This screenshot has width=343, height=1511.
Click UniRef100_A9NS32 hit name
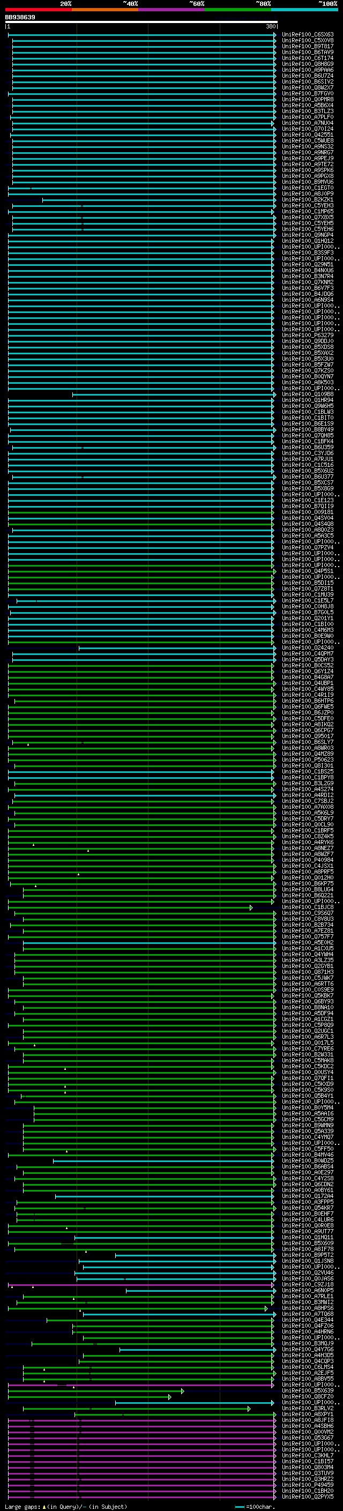click(308, 147)
